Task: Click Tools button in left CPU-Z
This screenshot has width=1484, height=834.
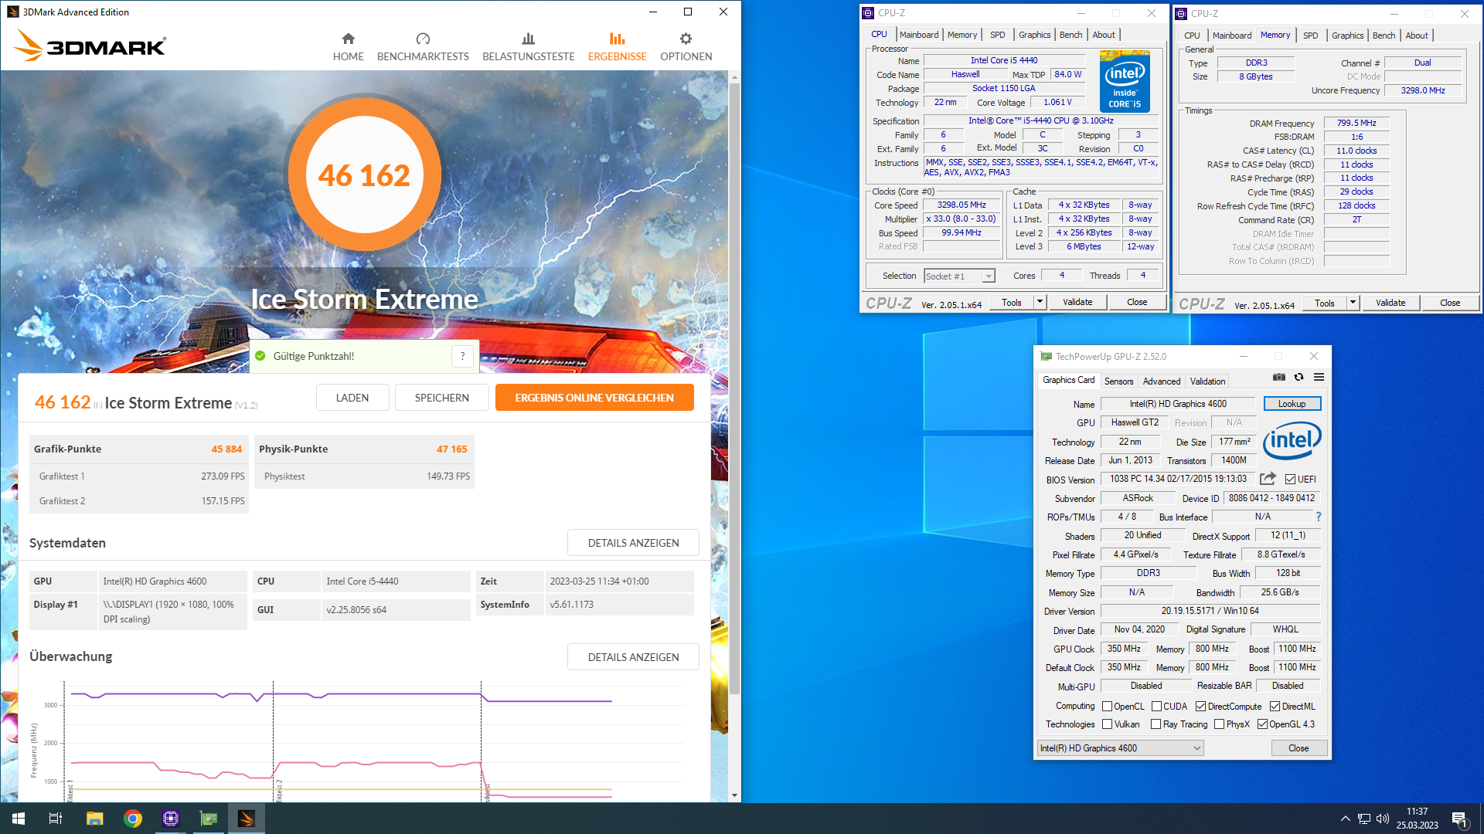Action: [1012, 302]
